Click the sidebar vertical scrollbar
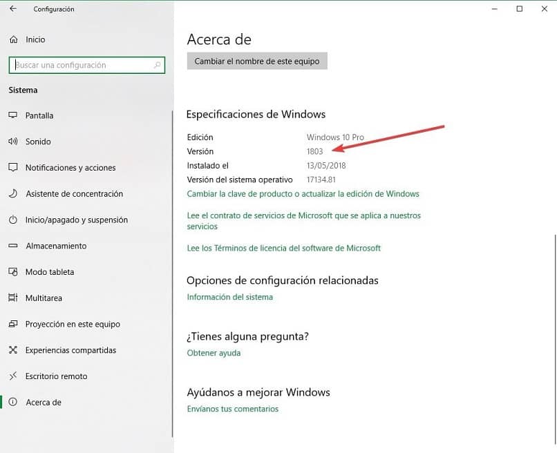Viewport: 557px width, 453px height. tap(172, 273)
